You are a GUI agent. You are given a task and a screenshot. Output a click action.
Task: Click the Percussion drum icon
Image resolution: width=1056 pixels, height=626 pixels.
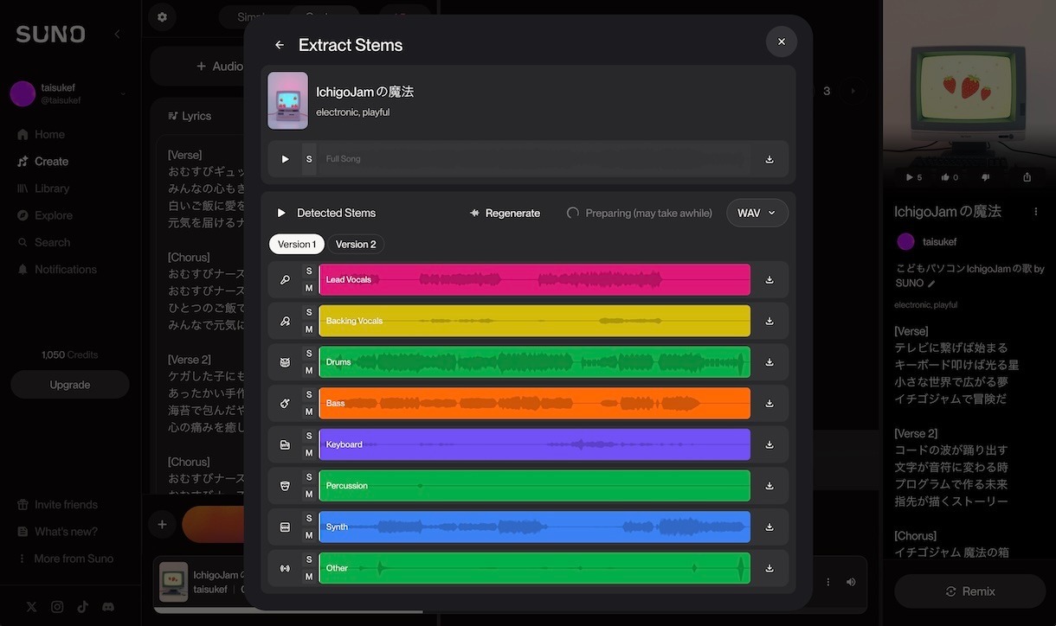(285, 486)
